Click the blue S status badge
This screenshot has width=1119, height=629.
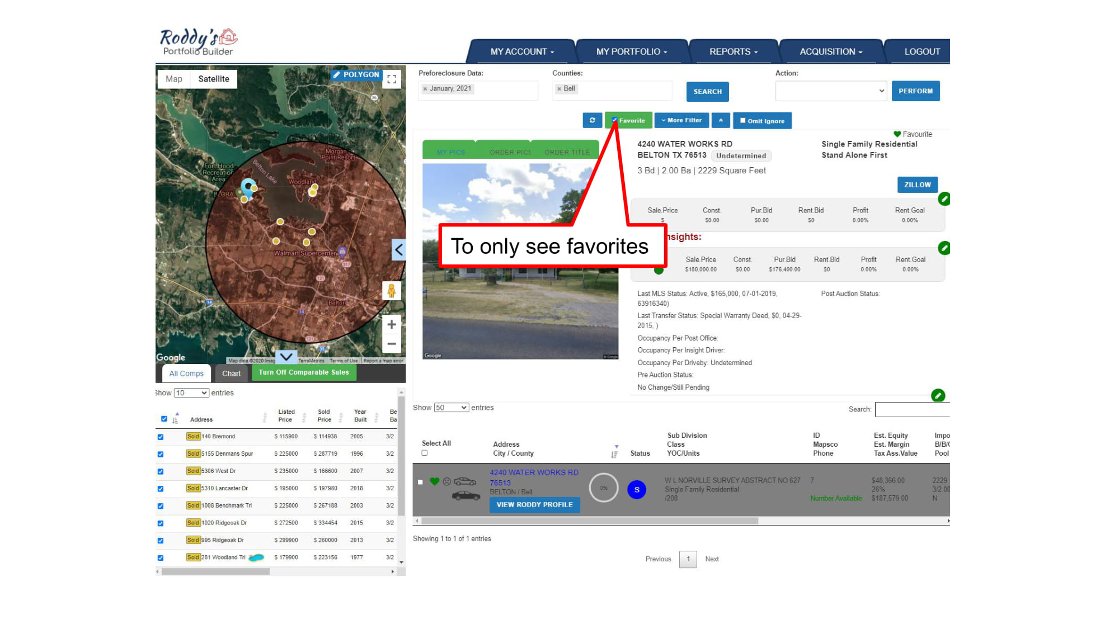click(x=637, y=490)
